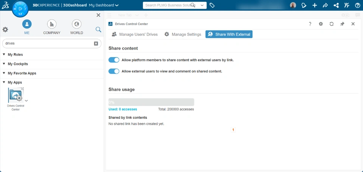
Task: Open the Manage Settings tab
Action: [183, 34]
